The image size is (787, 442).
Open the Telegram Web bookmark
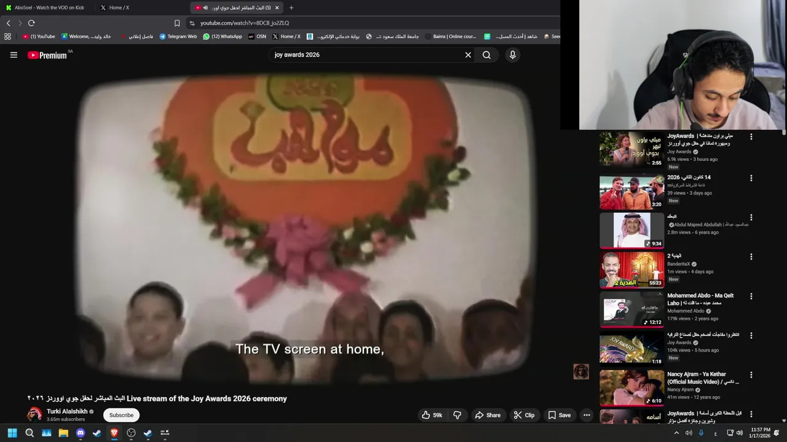pos(178,36)
